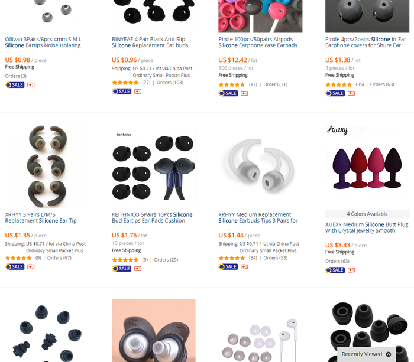Click SALE badge under XRHYY Medium Replacement listing
The width and height of the screenshot is (414, 362).
point(228,267)
